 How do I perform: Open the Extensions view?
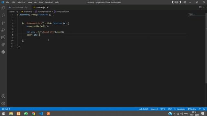(x=3, y=37)
